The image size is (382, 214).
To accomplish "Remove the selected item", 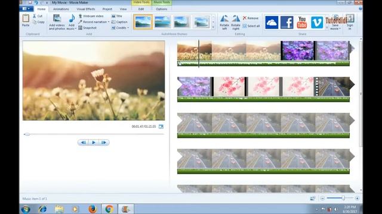I will [x=251, y=18].
